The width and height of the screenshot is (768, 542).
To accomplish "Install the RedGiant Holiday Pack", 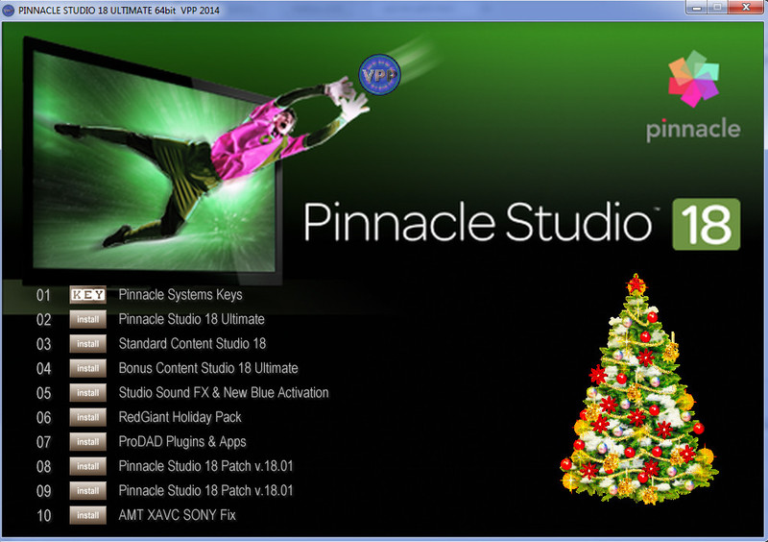I will point(87,417).
